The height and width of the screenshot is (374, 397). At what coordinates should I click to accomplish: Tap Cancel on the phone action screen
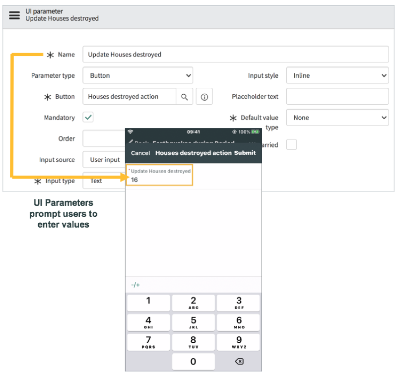tap(140, 153)
